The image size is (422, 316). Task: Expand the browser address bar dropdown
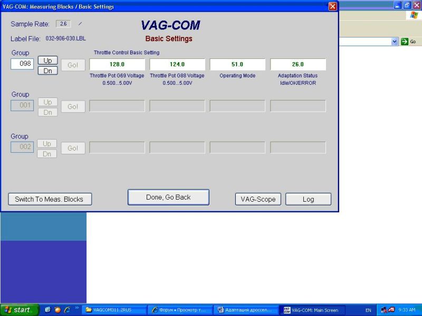coord(395,42)
